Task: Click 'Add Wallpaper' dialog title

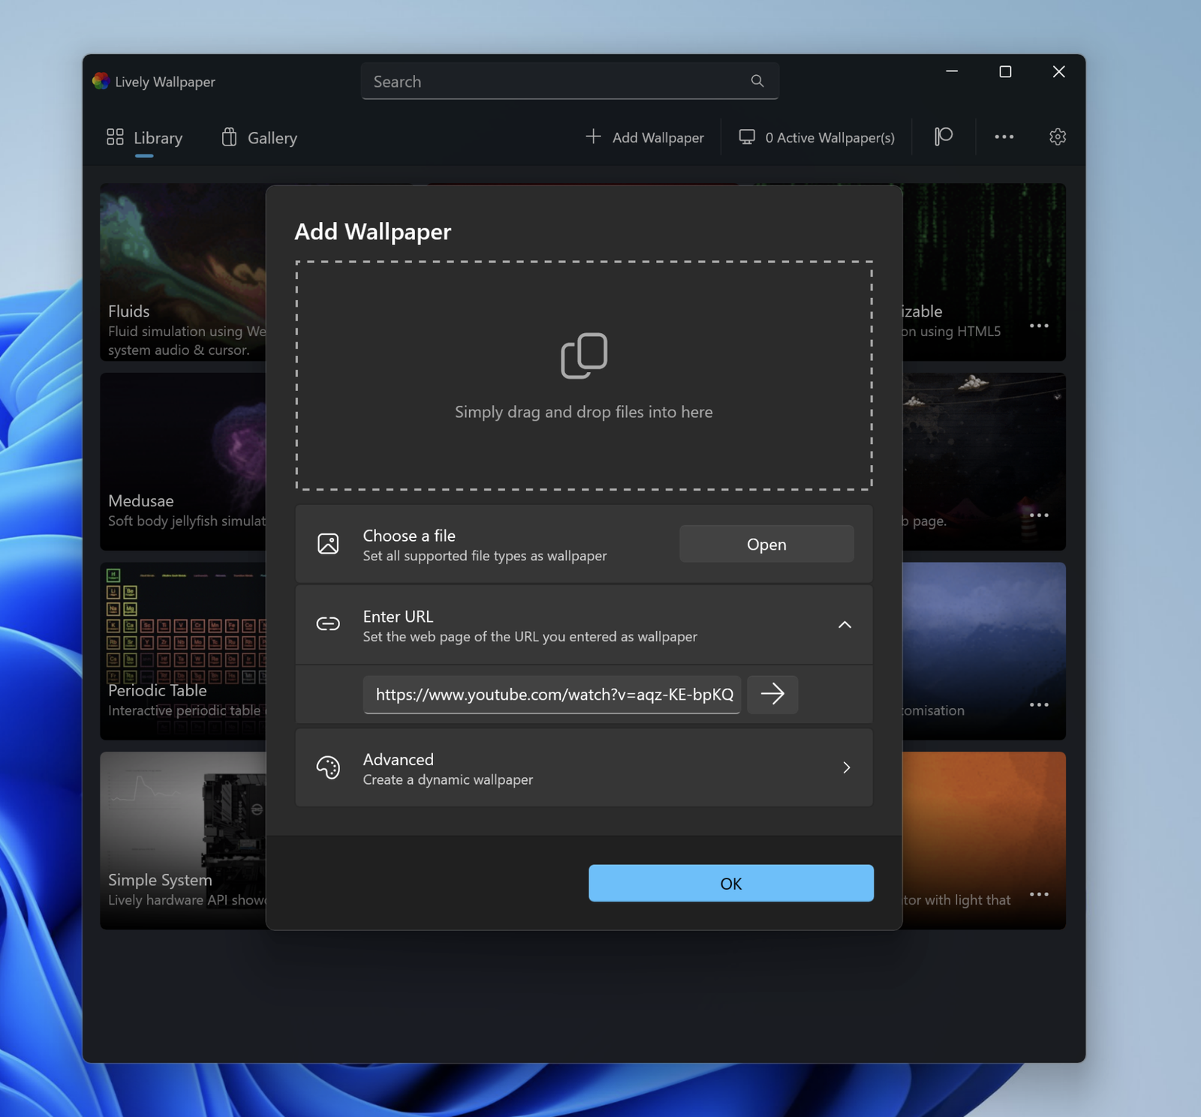Action: 373,232
